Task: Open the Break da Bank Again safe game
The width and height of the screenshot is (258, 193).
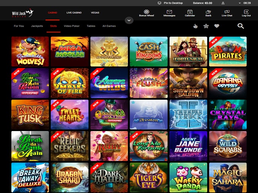Action: (30, 146)
